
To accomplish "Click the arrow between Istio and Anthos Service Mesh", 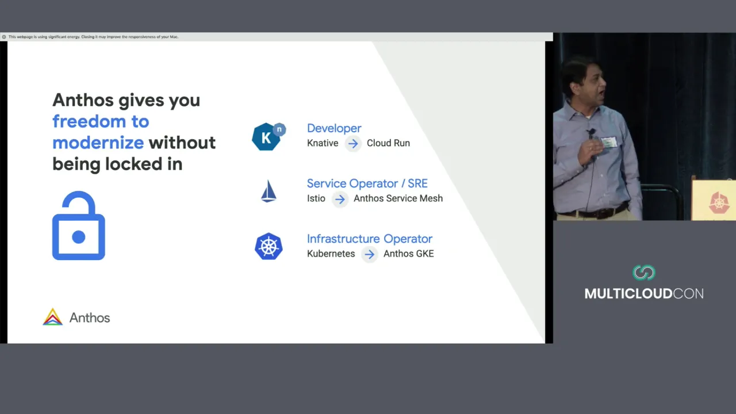I will [x=340, y=199].
